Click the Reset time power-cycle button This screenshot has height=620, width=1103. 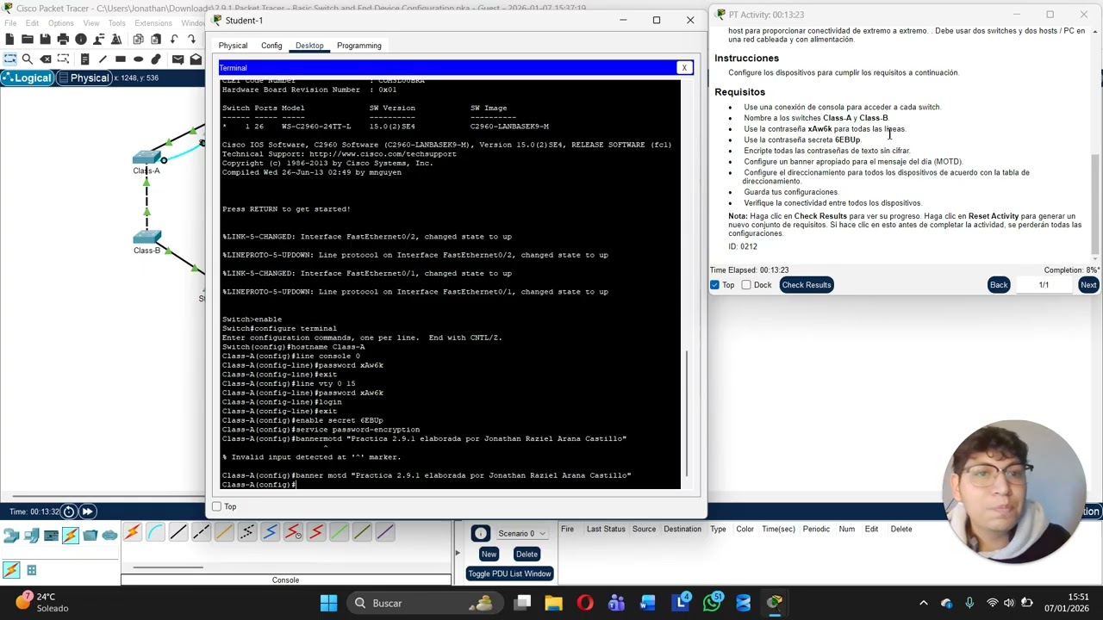tap(69, 512)
